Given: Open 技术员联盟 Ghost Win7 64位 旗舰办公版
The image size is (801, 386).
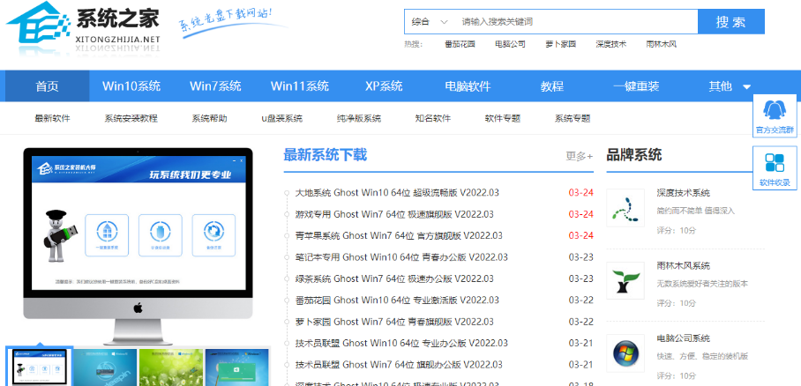Looking at the screenshot, I should [x=399, y=365].
